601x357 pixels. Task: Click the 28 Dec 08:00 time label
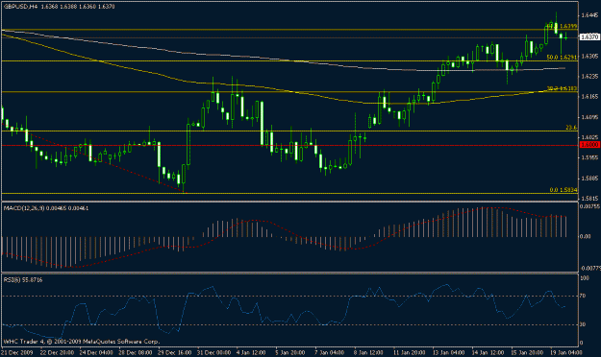click(x=136, y=352)
